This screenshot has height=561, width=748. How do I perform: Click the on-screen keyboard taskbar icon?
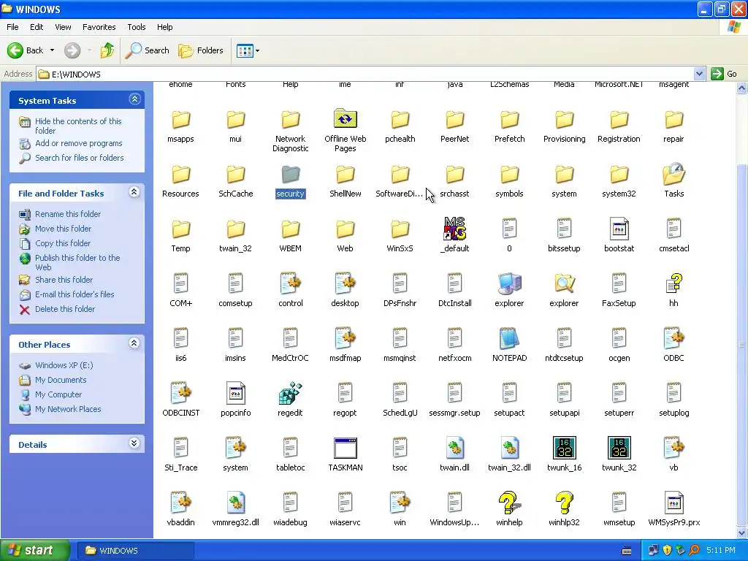pyautogui.click(x=627, y=551)
